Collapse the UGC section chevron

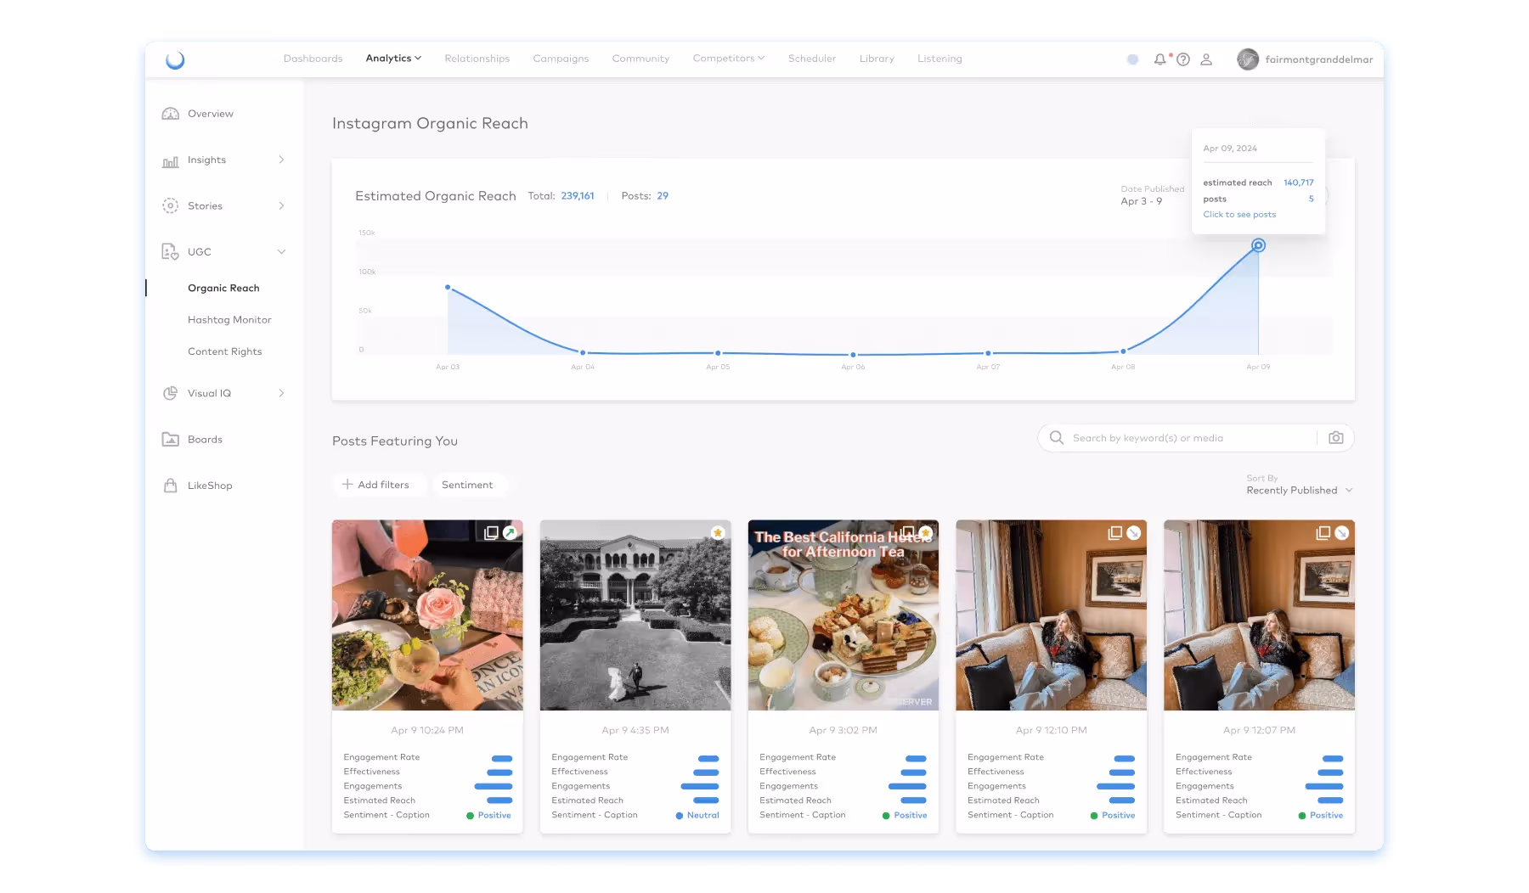[281, 251]
